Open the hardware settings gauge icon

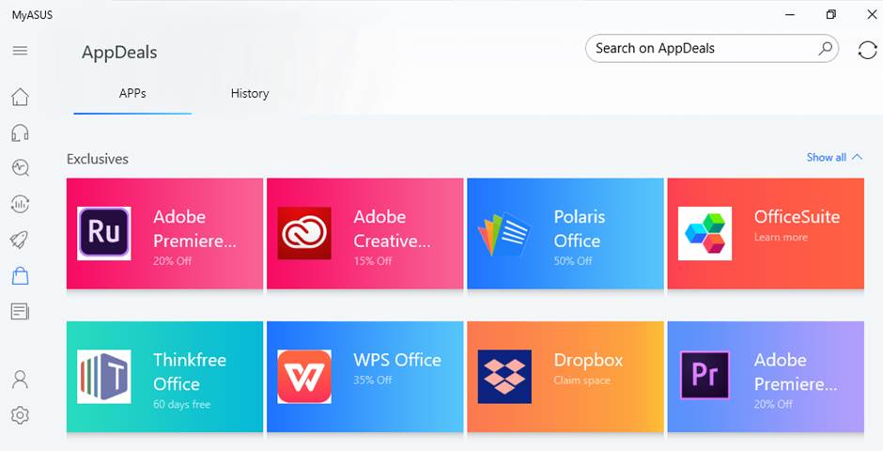coord(20,204)
